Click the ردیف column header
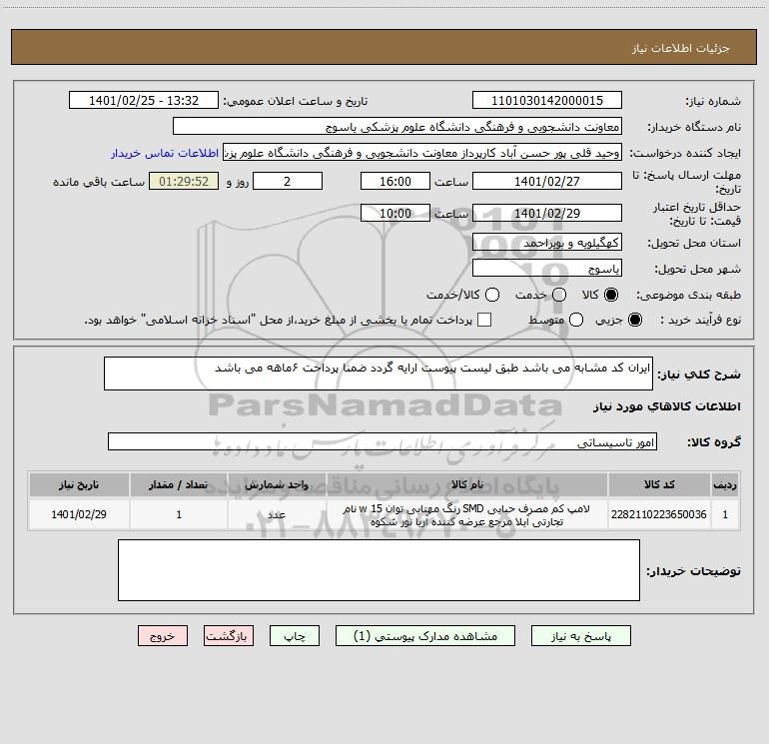Screen dimensions: 769x744 (x=725, y=484)
